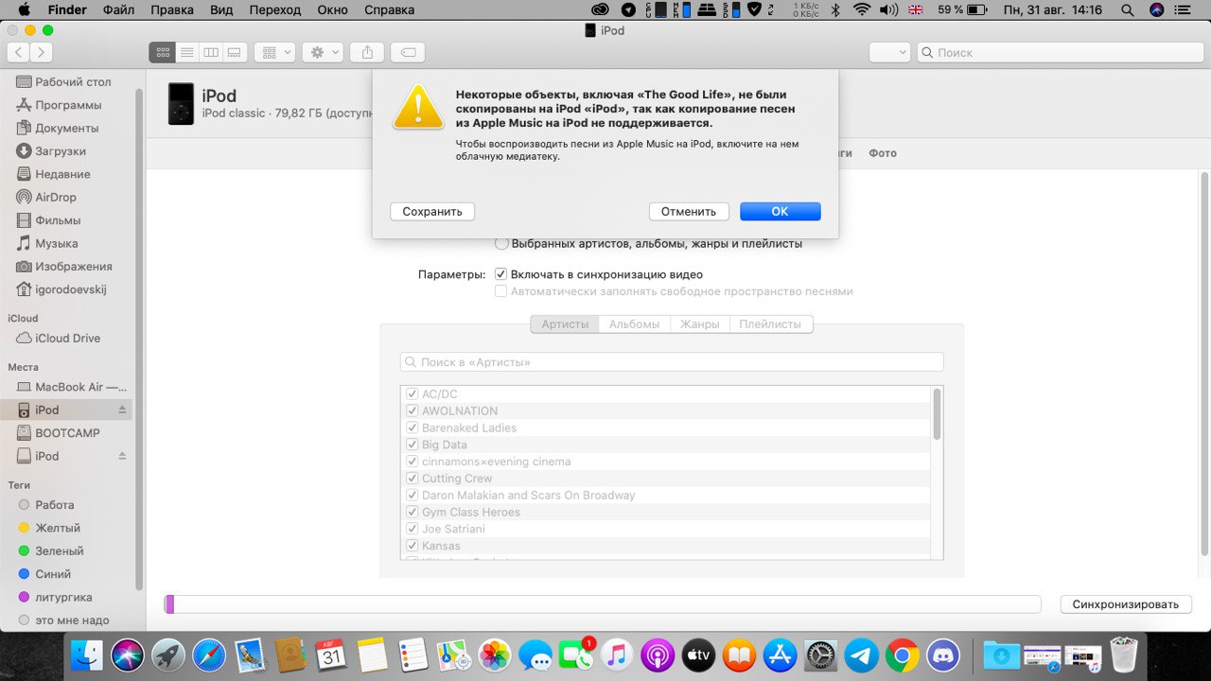Click the Зеленый tag

[60, 550]
